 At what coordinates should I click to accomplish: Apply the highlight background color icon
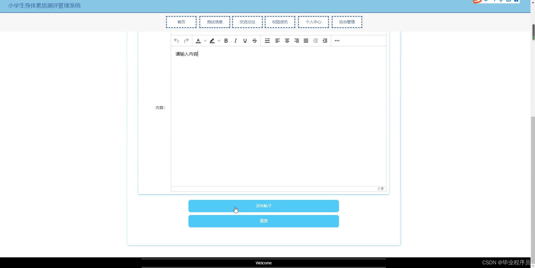coord(212,41)
